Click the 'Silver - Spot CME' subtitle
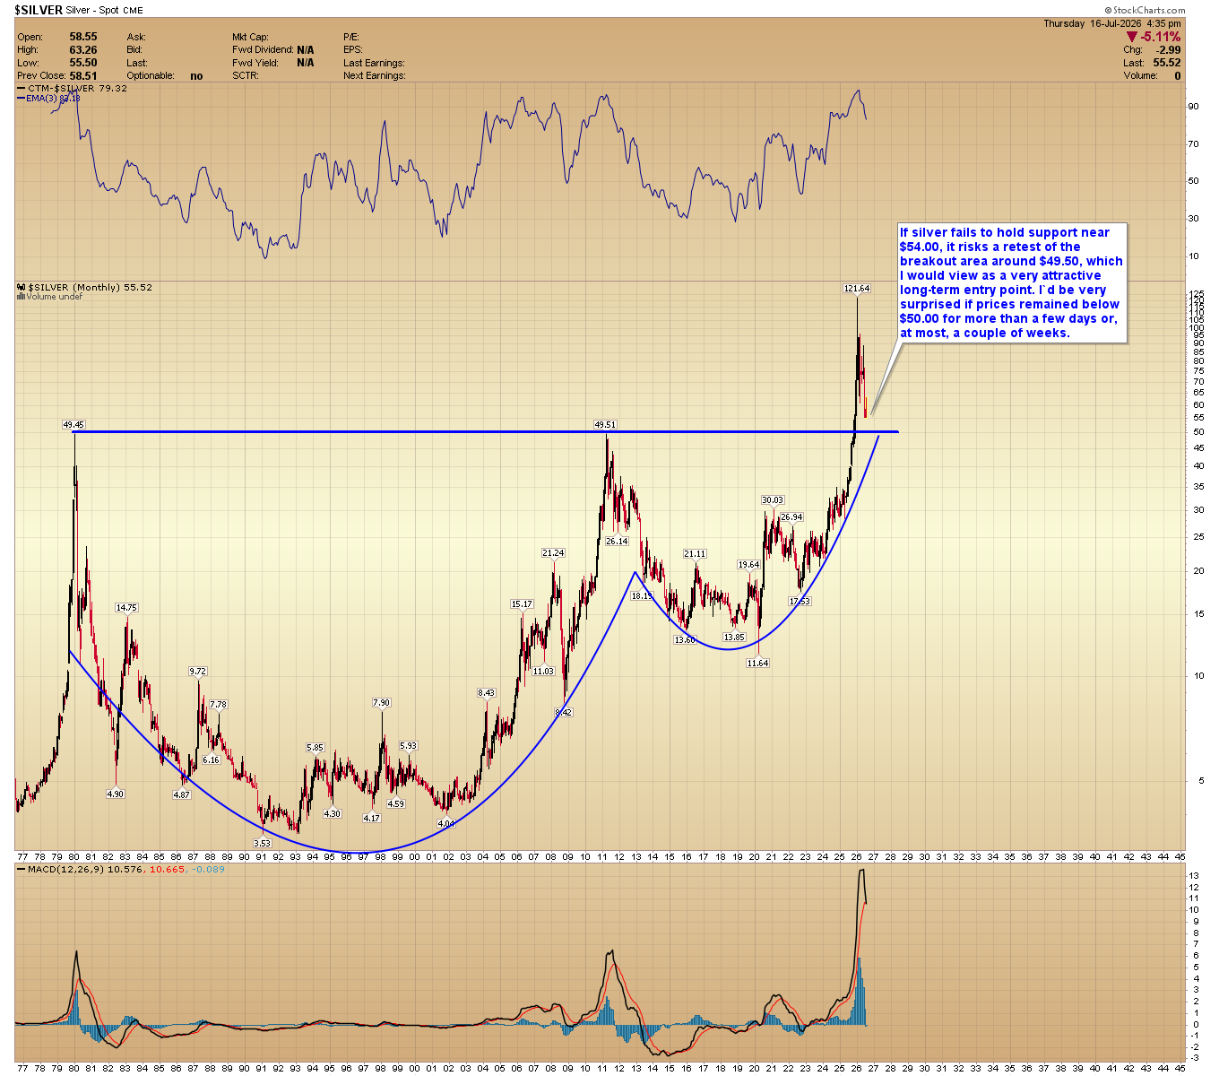 (105, 11)
